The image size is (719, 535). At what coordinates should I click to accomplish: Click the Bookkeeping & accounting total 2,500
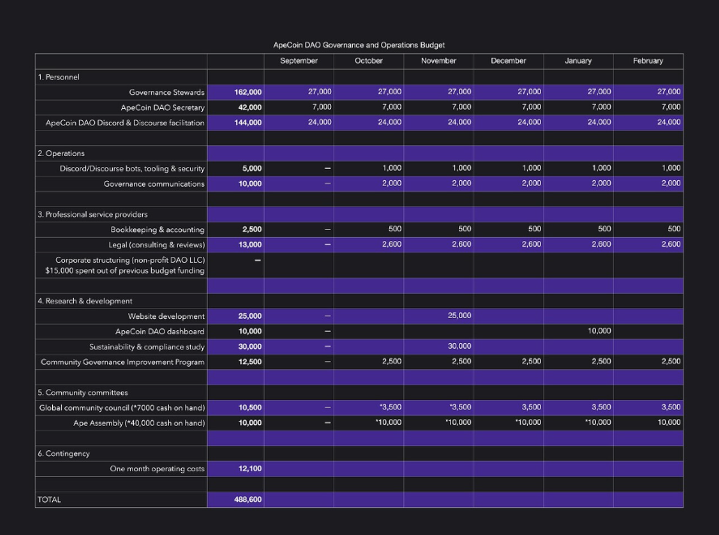tap(252, 230)
